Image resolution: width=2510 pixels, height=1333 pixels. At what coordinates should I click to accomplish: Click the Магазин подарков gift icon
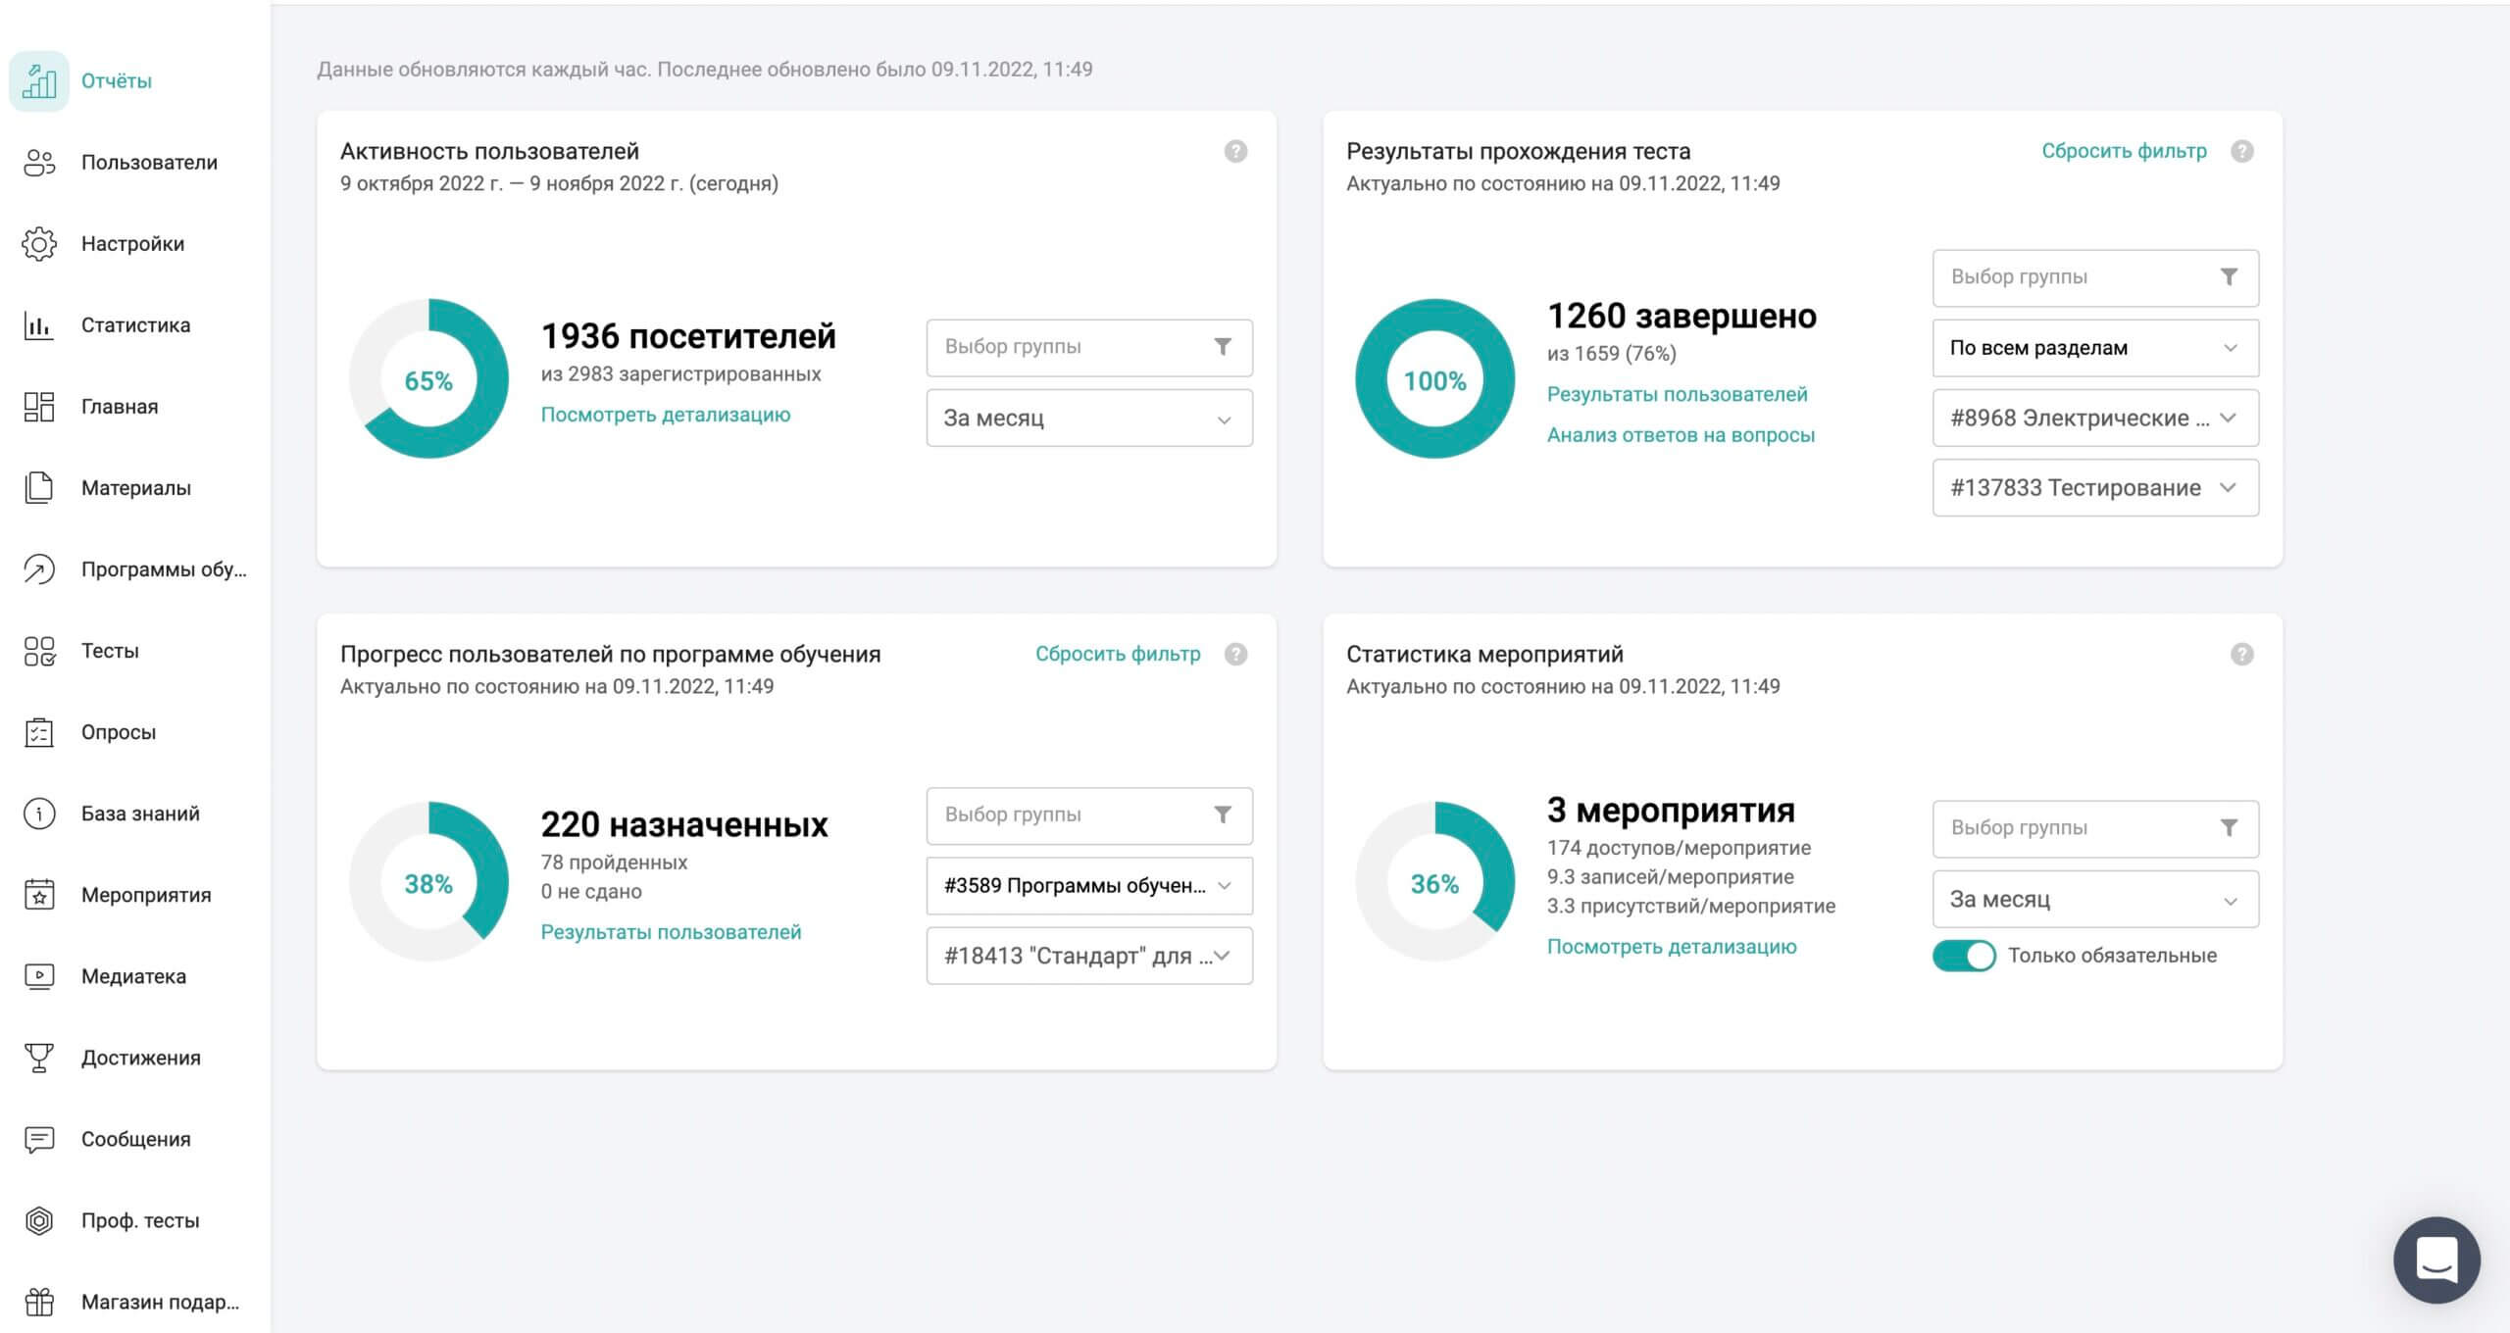(x=39, y=1302)
